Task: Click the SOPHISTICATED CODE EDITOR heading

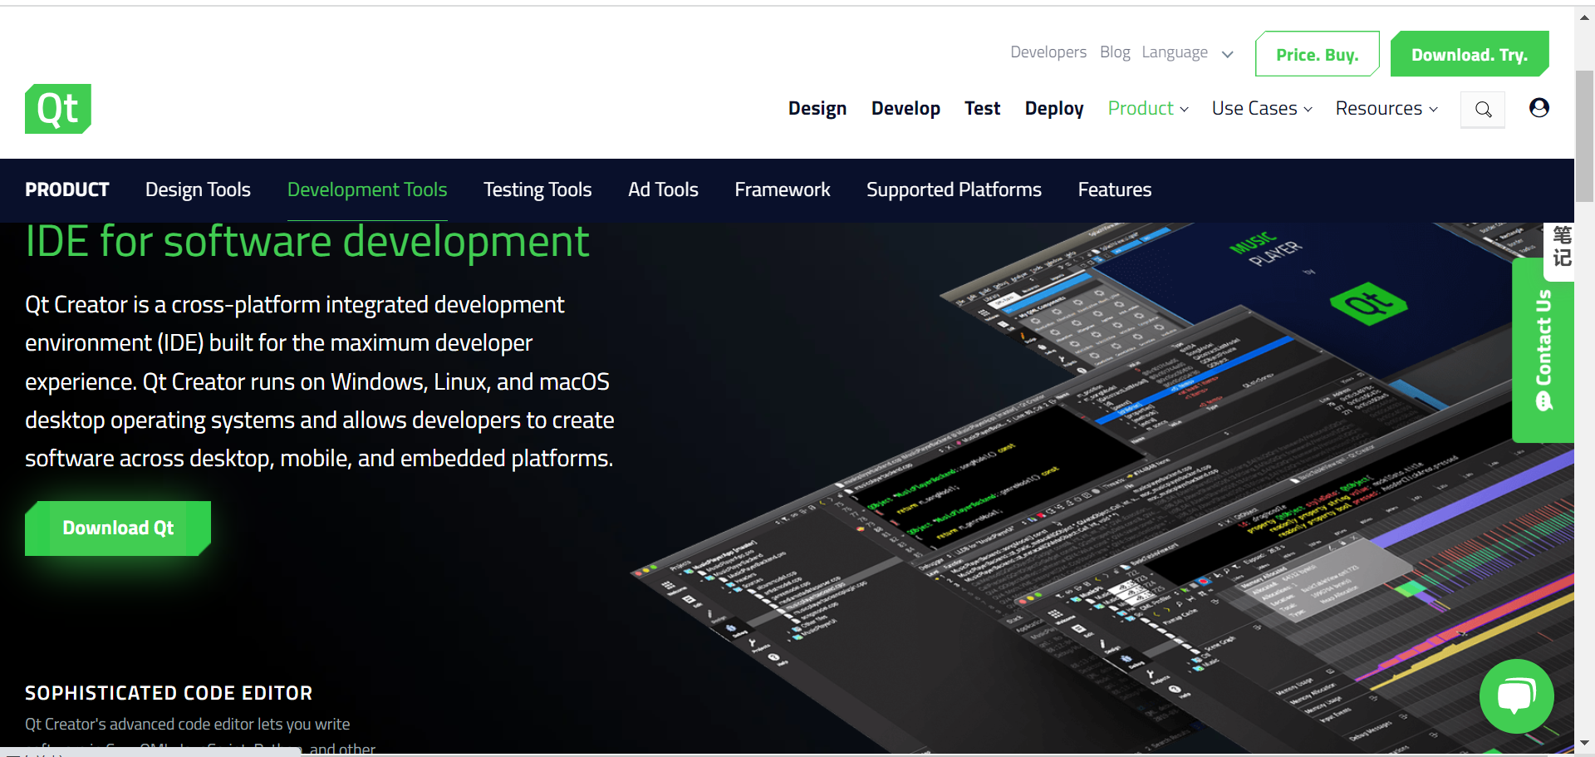Action: pyautogui.click(x=169, y=693)
